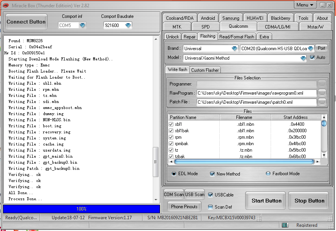Viewport: 336px width, 231px height.
Task: Click the Start Address column header
Action: click(296, 117)
